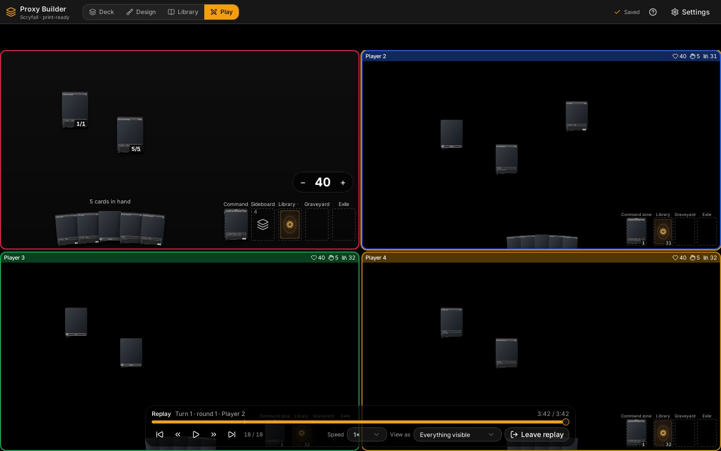Screen dimensions: 721x451
Task: Fast-forward the replay
Action: tap(214, 434)
